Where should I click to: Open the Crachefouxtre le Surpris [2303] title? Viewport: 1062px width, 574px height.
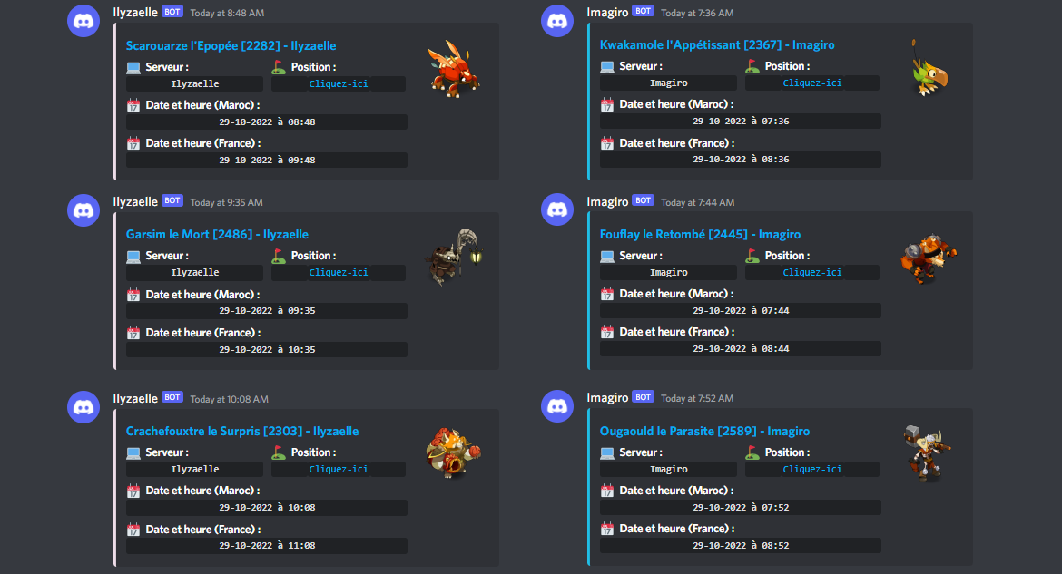point(242,431)
